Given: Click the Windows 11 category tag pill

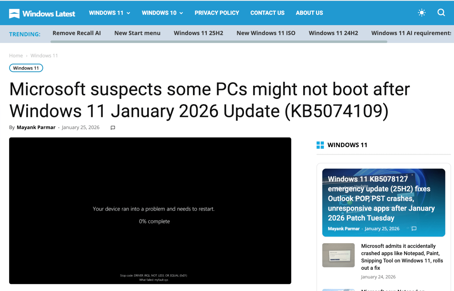Looking at the screenshot, I should click(x=26, y=68).
